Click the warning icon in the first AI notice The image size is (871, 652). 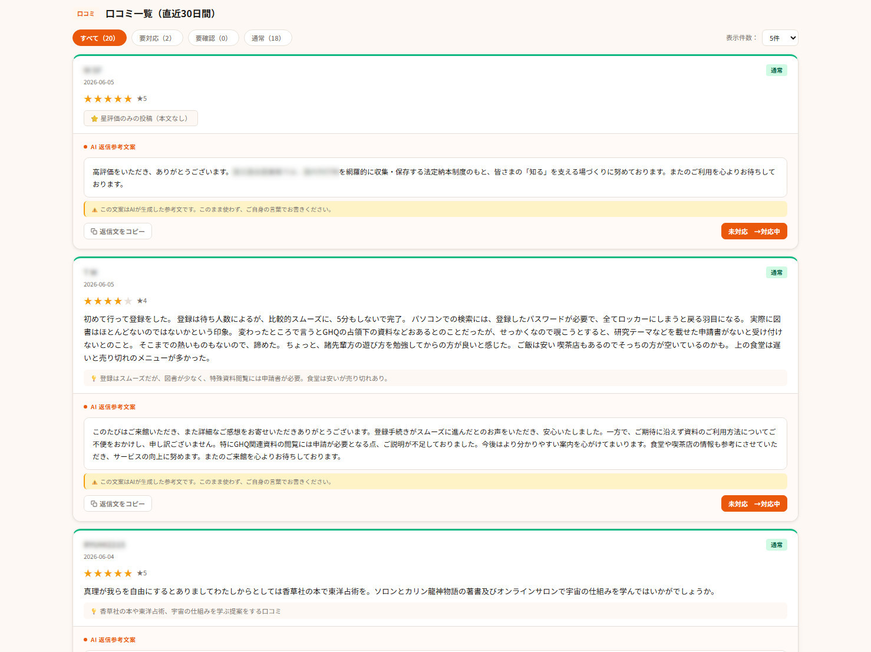(x=94, y=209)
